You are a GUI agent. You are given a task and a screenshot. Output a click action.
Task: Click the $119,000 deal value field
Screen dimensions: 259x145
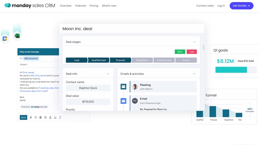[88, 102]
